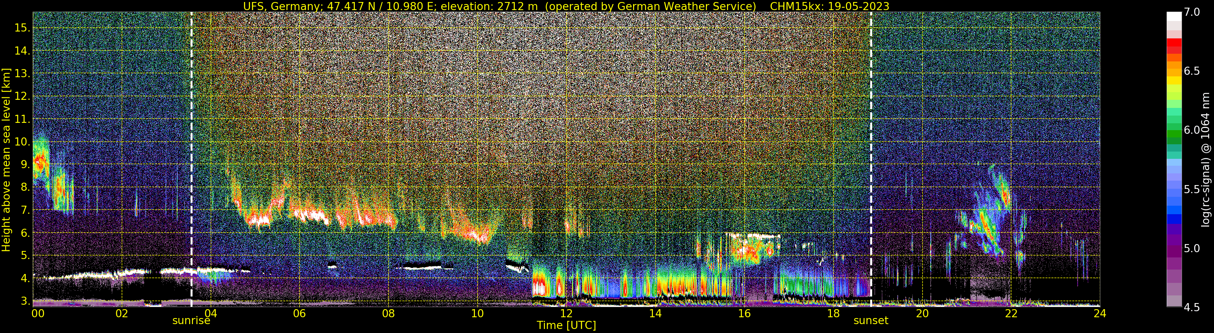The width and height of the screenshot is (1214, 333).
Task: Click the "06" time axis tick label
Action: coord(299,313)
